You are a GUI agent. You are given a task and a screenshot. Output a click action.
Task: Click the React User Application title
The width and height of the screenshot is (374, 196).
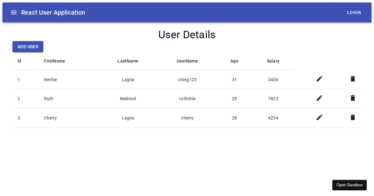(x=53, y=12)
